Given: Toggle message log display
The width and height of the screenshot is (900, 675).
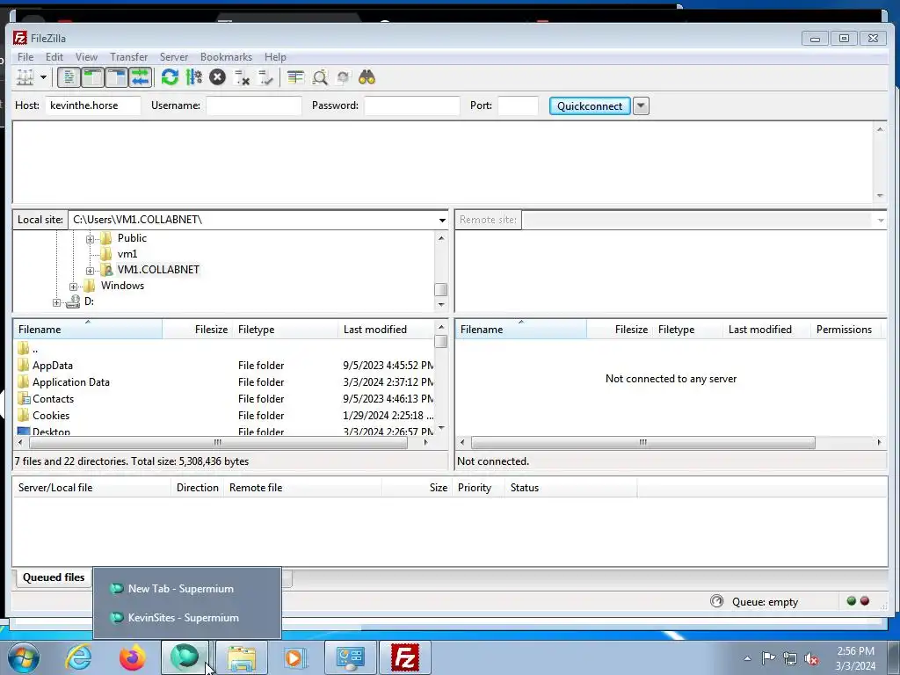Looking at the screenshot, I should pyautogui.click(x=69, y=77).
